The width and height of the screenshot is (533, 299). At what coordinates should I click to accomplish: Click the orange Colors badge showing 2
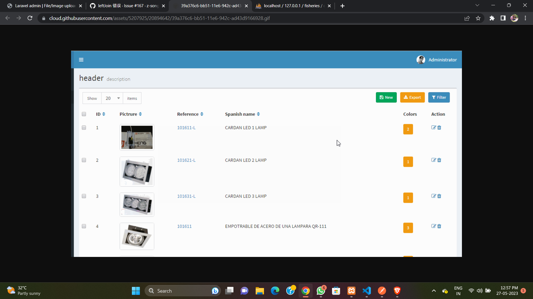coord(408,129)
